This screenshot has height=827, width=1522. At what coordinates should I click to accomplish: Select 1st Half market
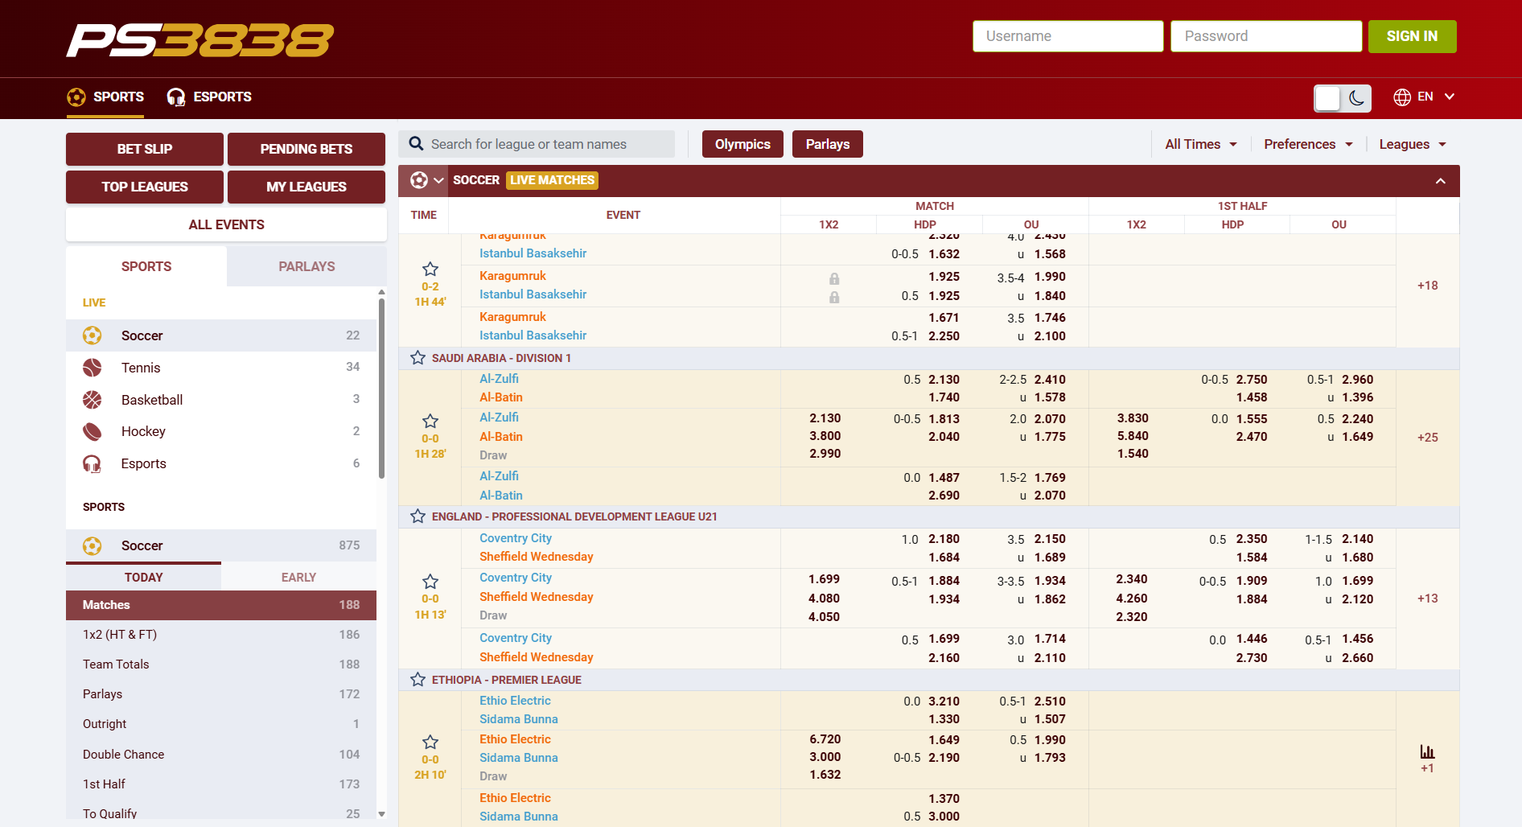pyautogui.click(x=221, y=784)
